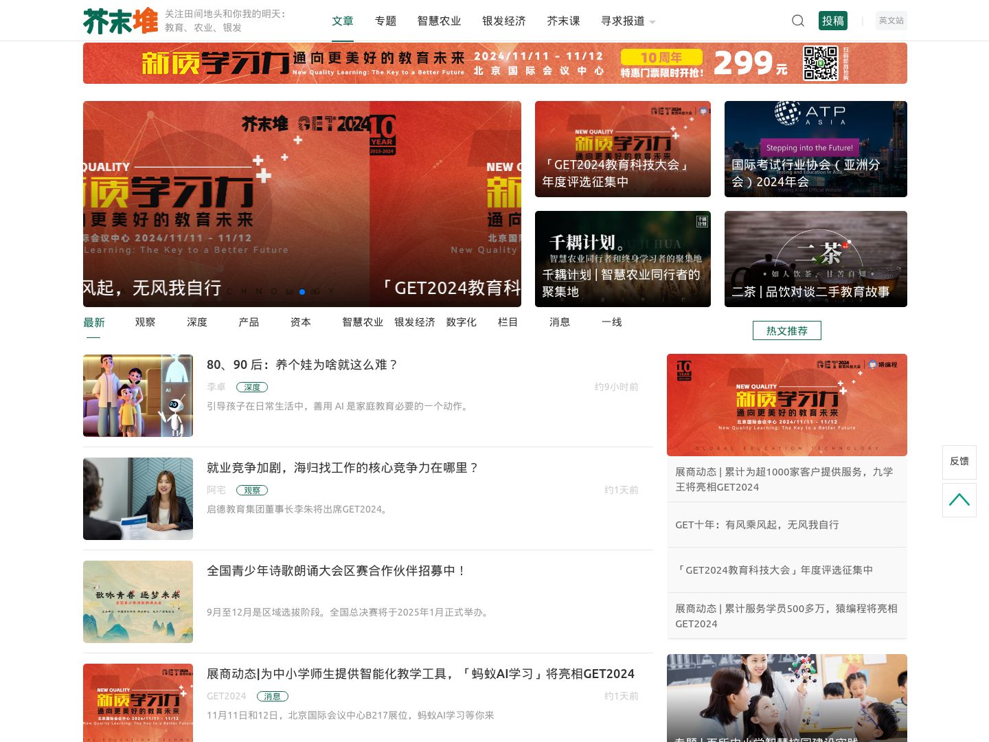The height and width of the screenshot is (742, 989).
Task: Click the 蚂蚁AI学习 article GET2024 thumbnail
Action: point(138,703)
